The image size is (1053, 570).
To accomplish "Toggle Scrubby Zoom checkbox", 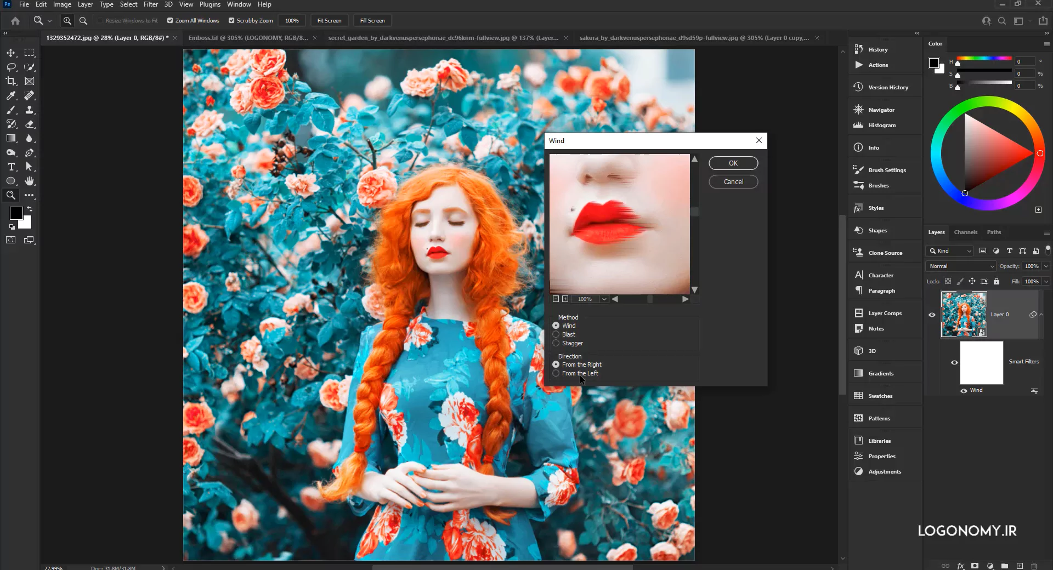I will tap(231, 20).
